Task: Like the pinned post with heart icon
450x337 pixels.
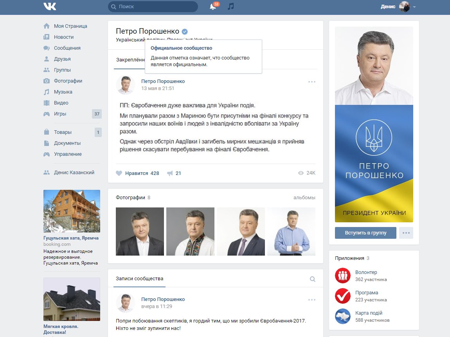Action: (x=119, y=173)
